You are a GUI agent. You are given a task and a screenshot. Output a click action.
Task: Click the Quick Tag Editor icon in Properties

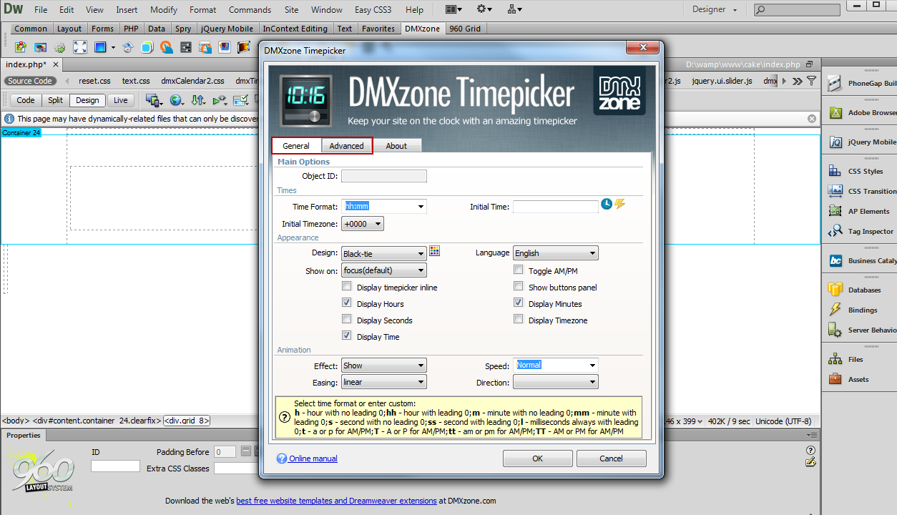810,462
